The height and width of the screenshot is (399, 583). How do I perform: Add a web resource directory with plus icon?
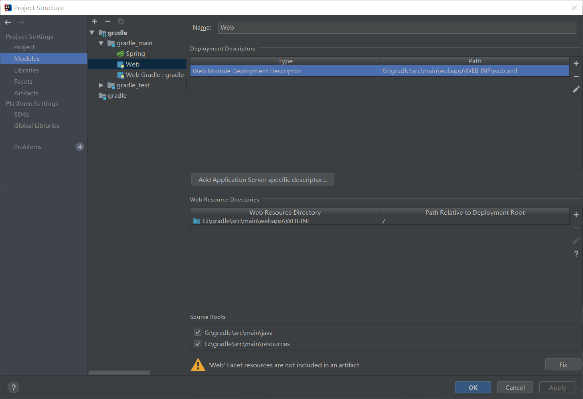(576, 215)
